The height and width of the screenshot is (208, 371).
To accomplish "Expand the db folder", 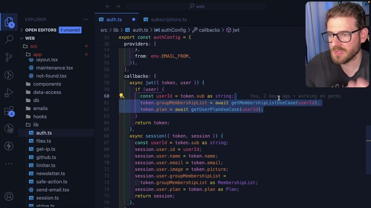I will click(36, 100).
